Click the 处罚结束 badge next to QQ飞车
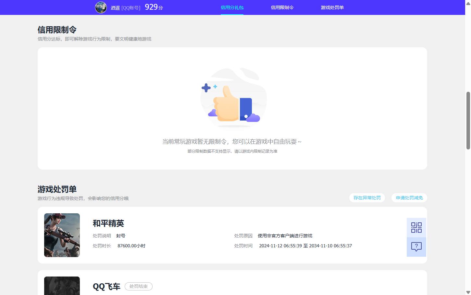This screenshot has height=295, width=471. 139,286
